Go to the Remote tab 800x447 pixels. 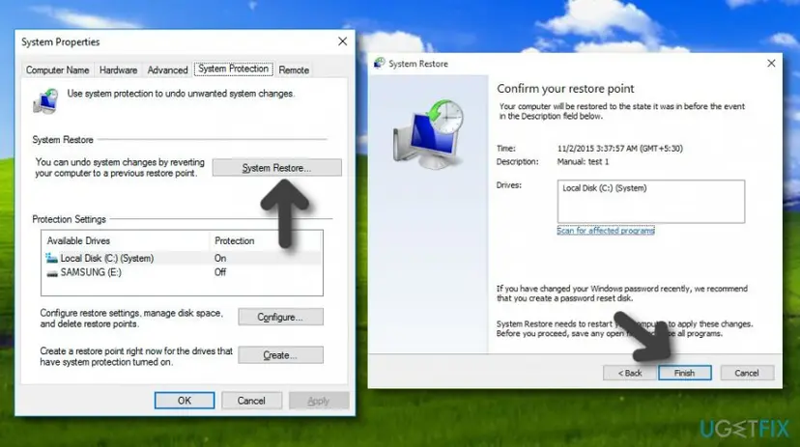(x=294, y=70)
